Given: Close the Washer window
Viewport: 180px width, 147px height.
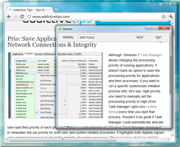Looking at the screenshot, I should click(164, 28).
